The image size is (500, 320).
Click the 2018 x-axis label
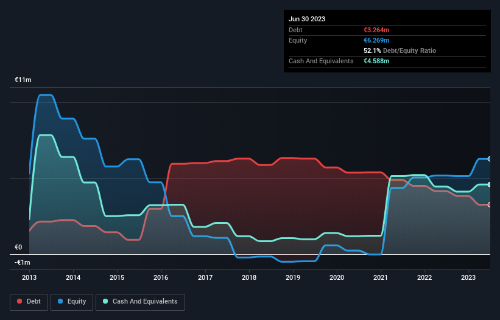[x=249, y=277]
